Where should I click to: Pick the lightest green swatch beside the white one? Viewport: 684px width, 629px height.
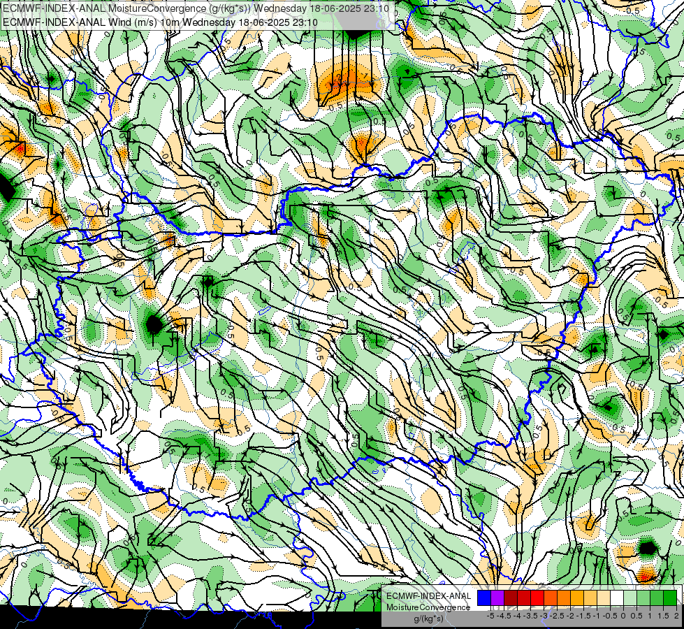tap(630, 598)
